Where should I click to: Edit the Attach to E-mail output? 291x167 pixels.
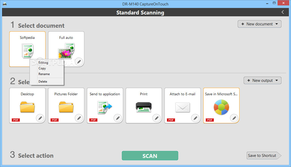click(195, 118)
